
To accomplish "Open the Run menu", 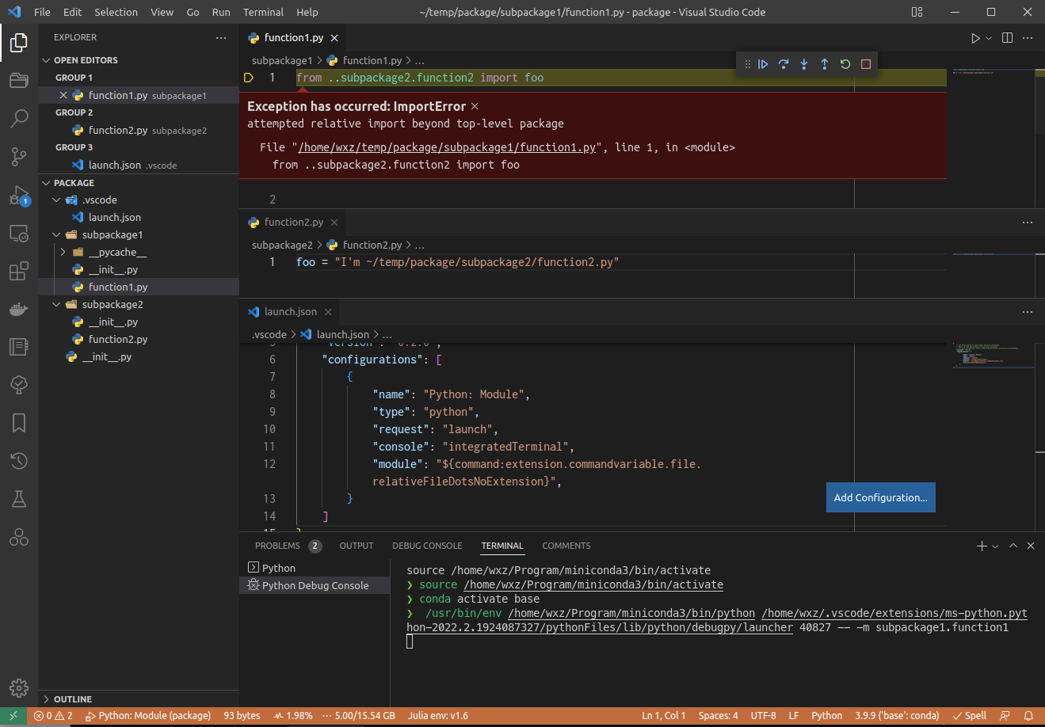I will tap(221, 12).
